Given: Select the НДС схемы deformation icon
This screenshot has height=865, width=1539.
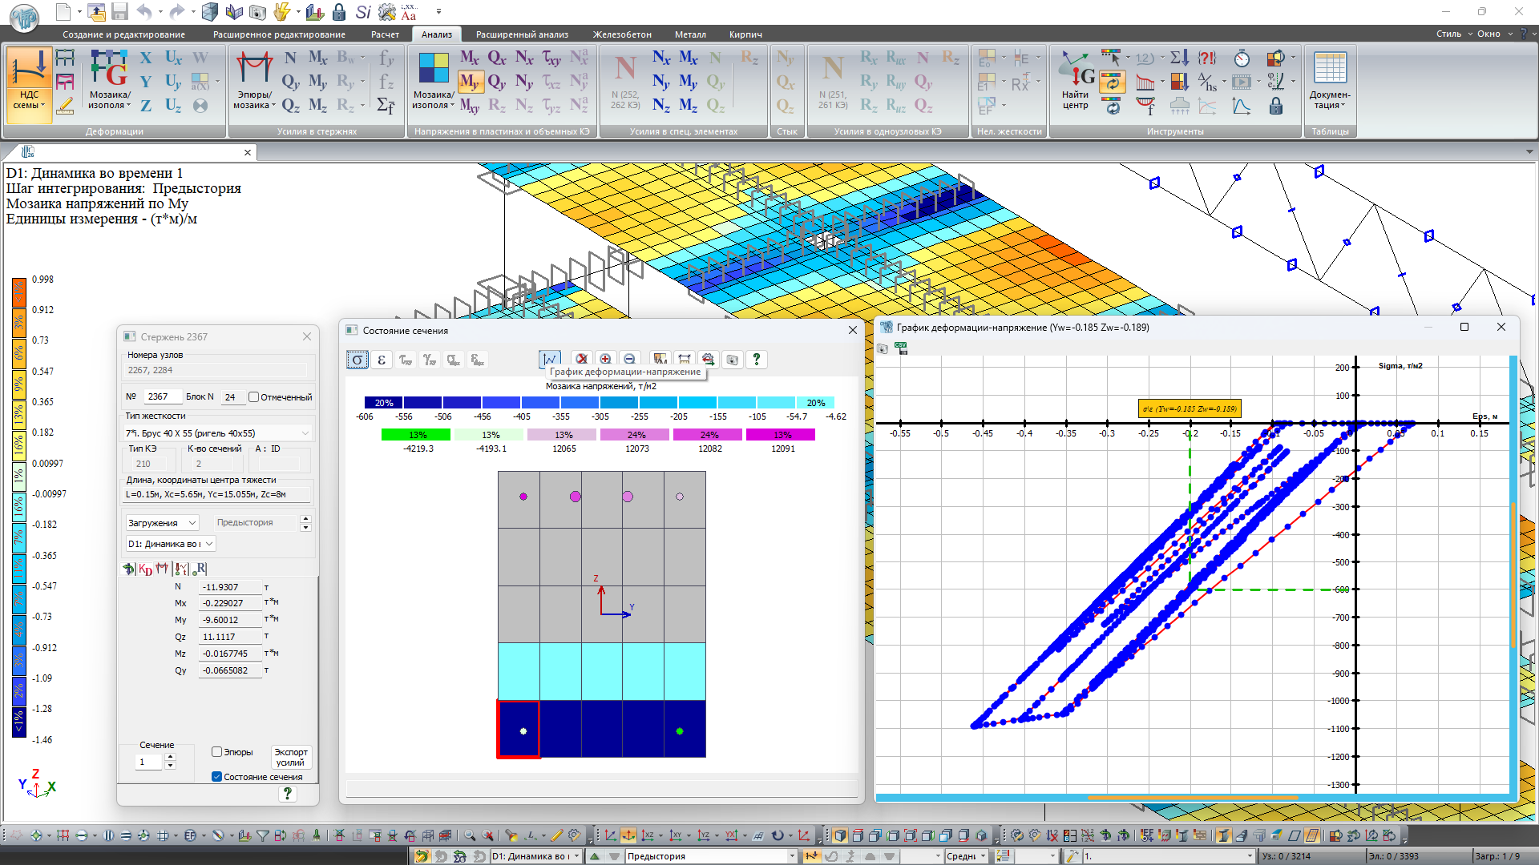Looking at the screenshot, I should [x=30, y=82].
